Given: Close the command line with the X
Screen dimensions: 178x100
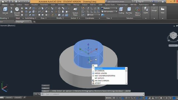Looking at the screenshot, I should pyautogui.click(x=36, y=94).
